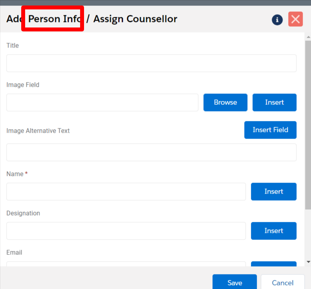
Task: Click into the Title text field
Action: point(151,63)
